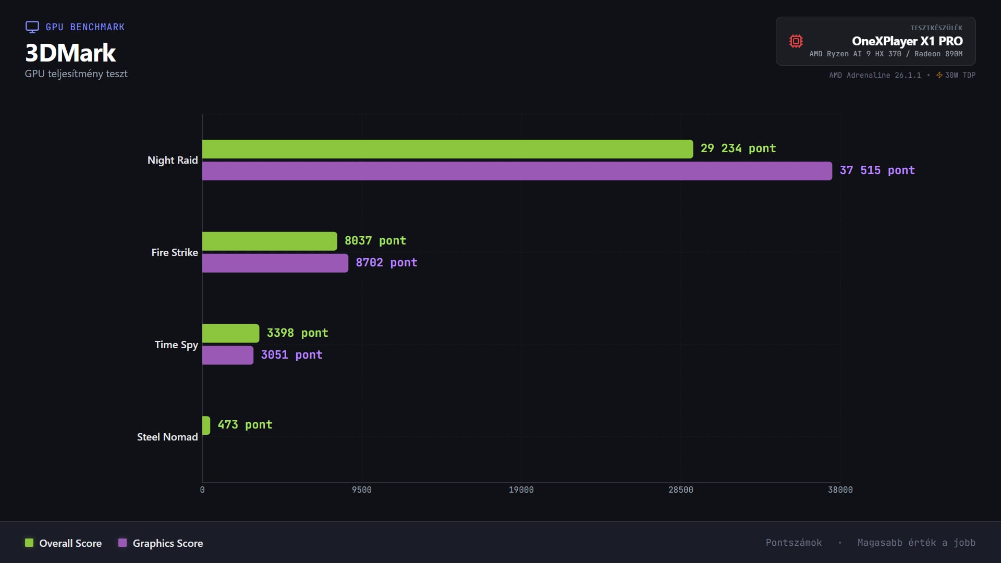Click the Night Raid green overall bar
This screenshot has height=563, width=1001.
point(447,149)
